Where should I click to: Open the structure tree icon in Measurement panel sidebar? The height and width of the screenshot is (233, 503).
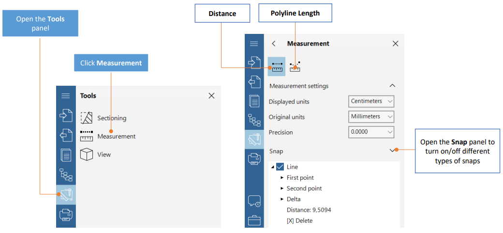(x=254, y=120)
